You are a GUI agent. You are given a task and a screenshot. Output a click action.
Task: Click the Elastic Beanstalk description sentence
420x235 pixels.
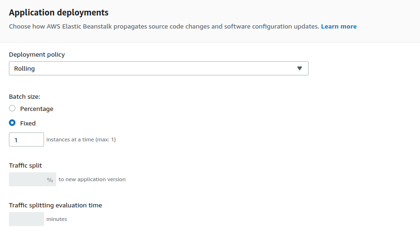click(x=164, y=27)
